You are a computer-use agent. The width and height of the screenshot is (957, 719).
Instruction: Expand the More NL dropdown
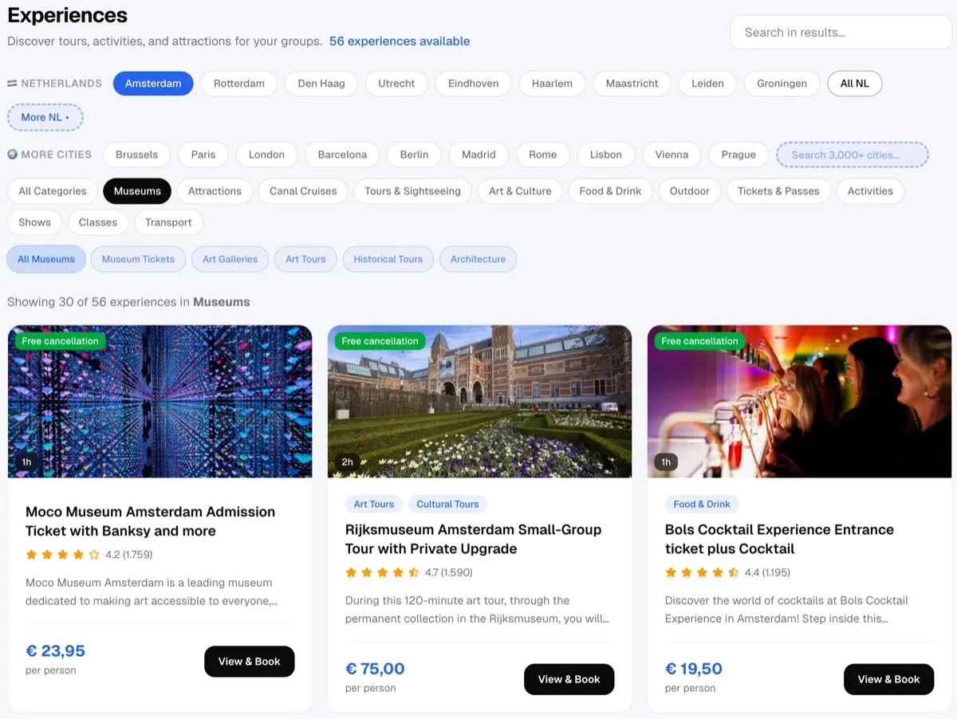tap(45, 116)
